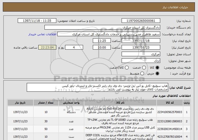Click the unit cell ست
This screenshot has width=198, height=140.
click(71, 137)
